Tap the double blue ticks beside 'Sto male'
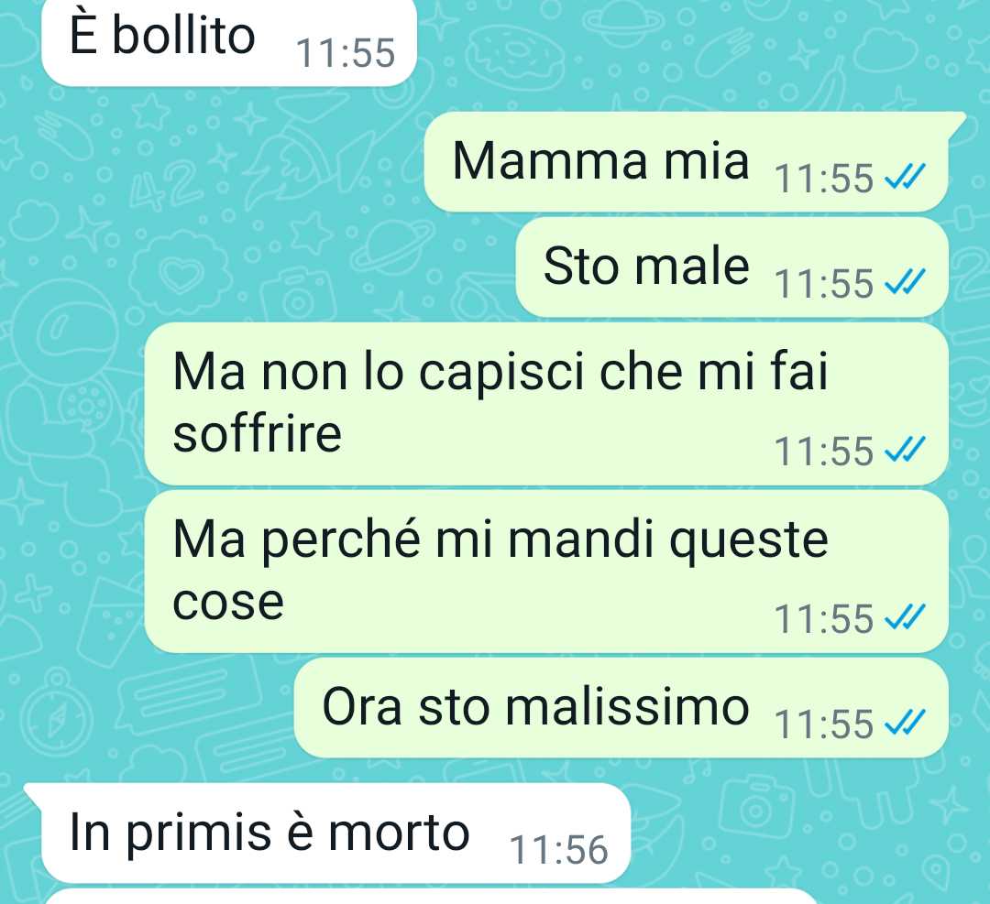The height and width of the screenshot is (904, 990). click(x=906, y=281)
